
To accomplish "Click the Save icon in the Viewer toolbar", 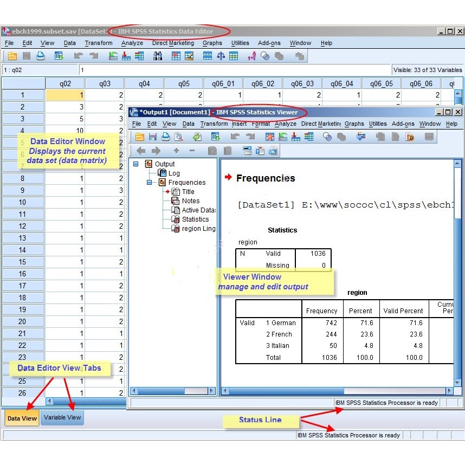I will click(x=152, y=137).
